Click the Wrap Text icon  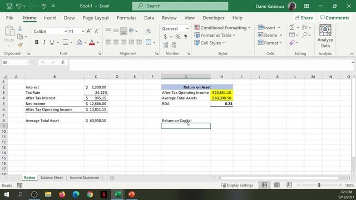(x=149, y=31)
